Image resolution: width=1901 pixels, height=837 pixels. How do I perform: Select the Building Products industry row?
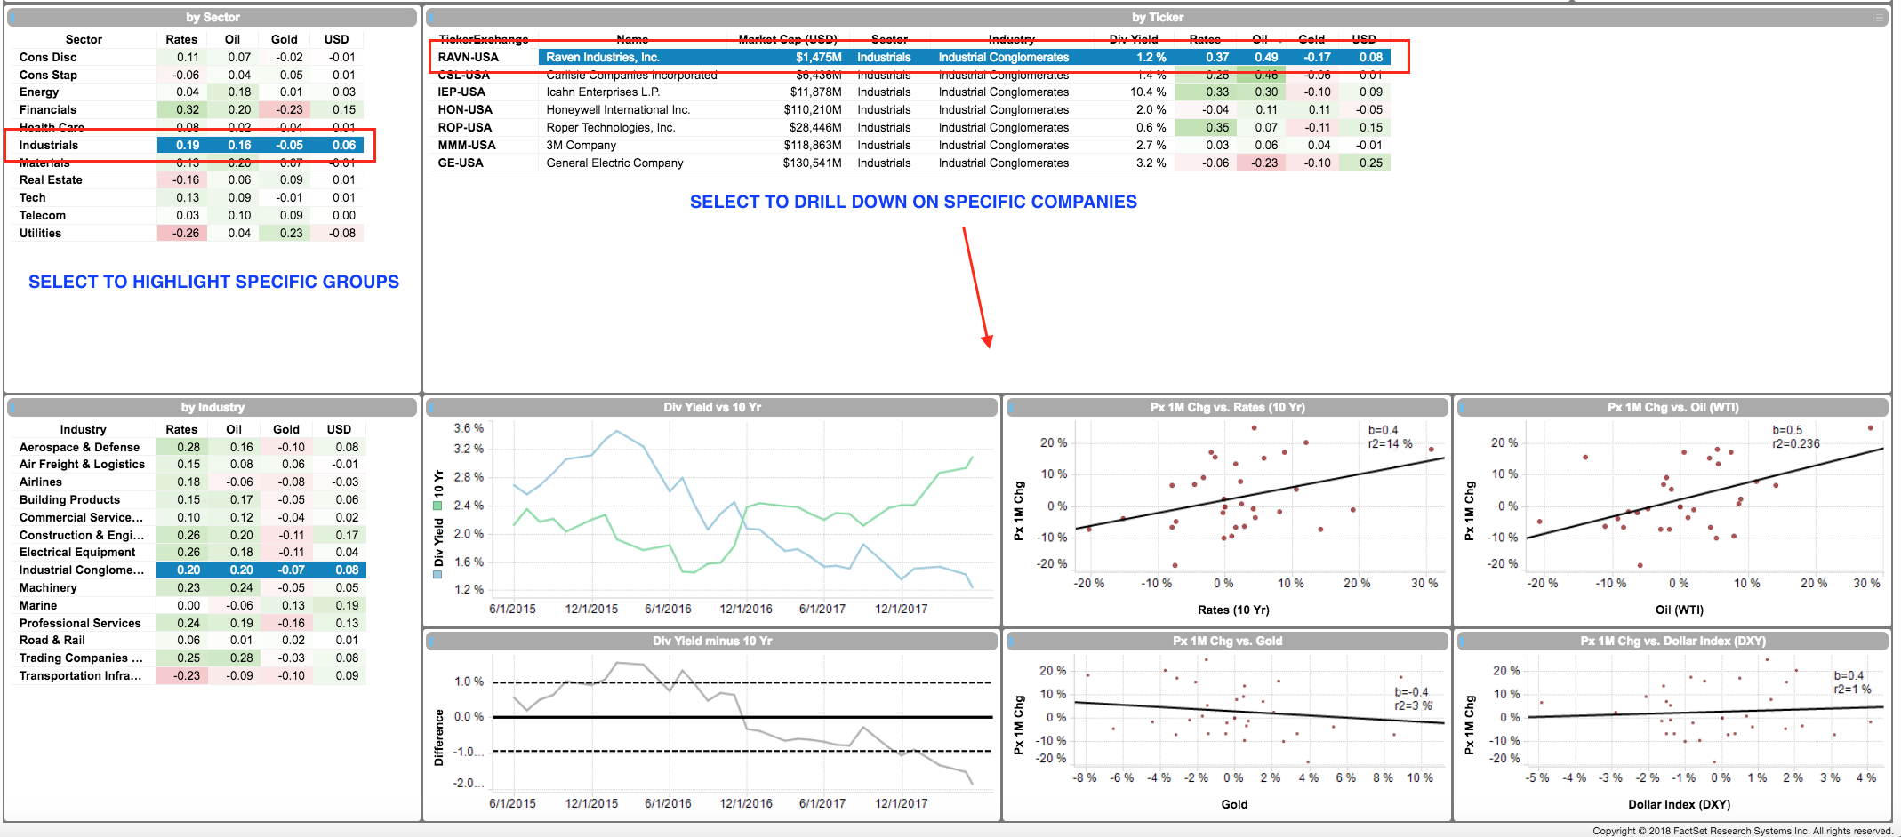click(188, 499)
